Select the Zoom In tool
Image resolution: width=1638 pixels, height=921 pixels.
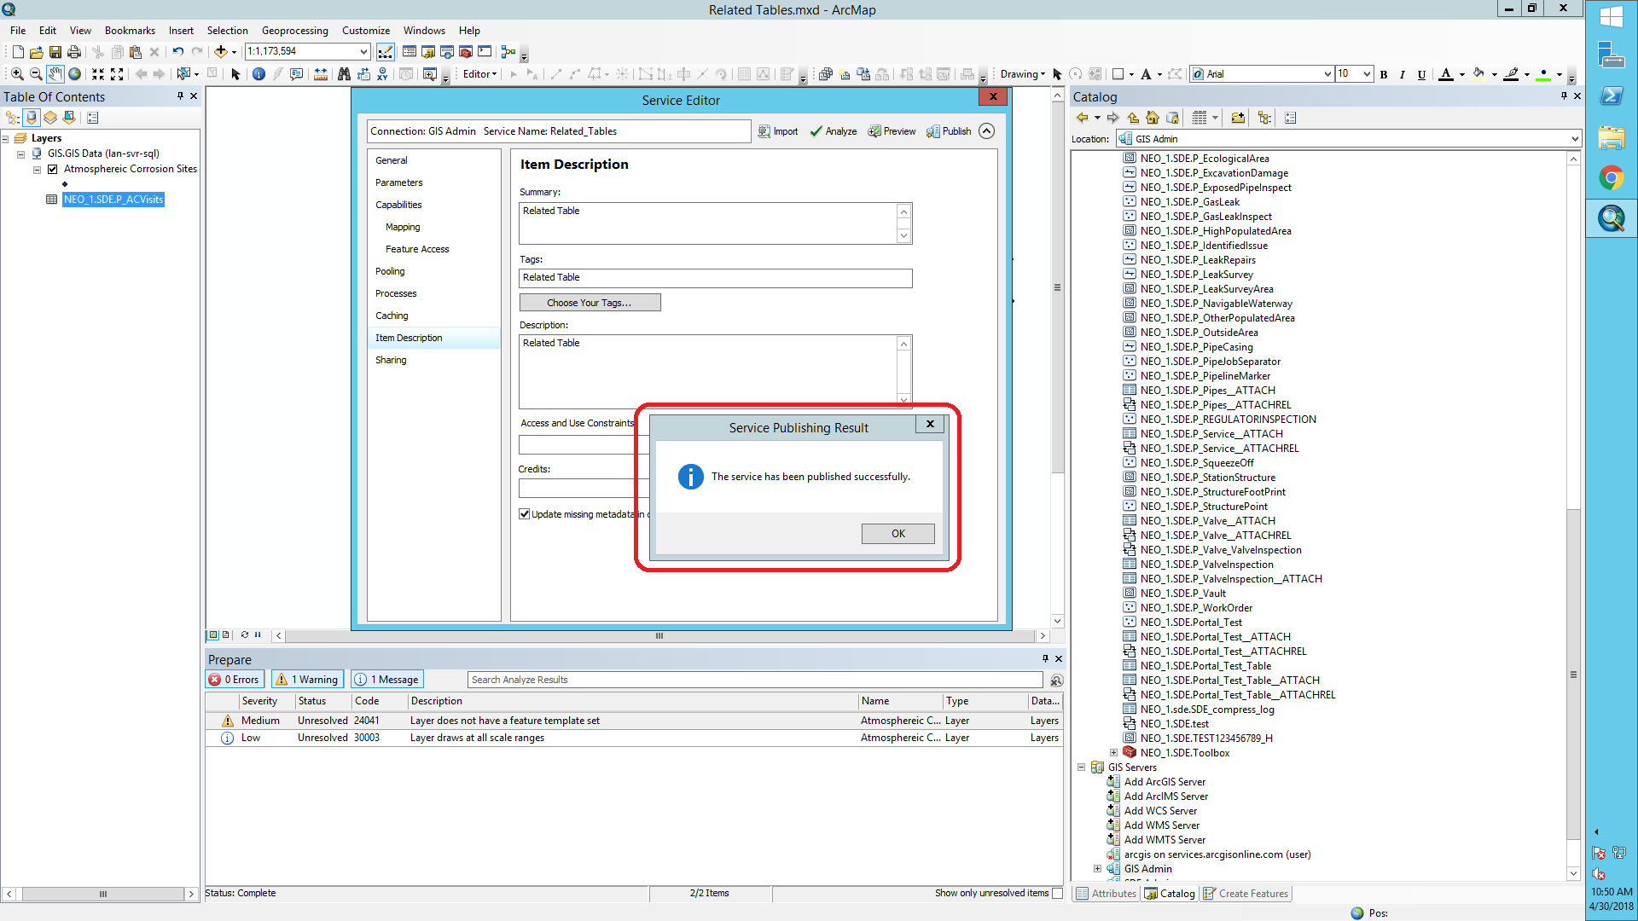coord(16,74)
